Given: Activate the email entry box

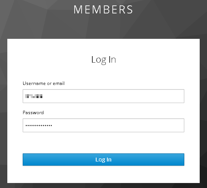Looking at the screenshot, I should [103, 96].
